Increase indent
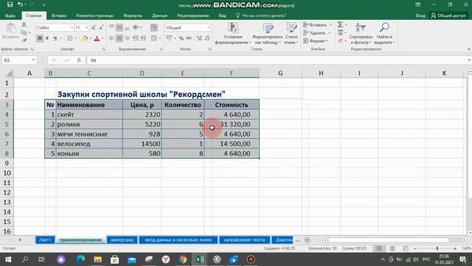 point(143,38)
